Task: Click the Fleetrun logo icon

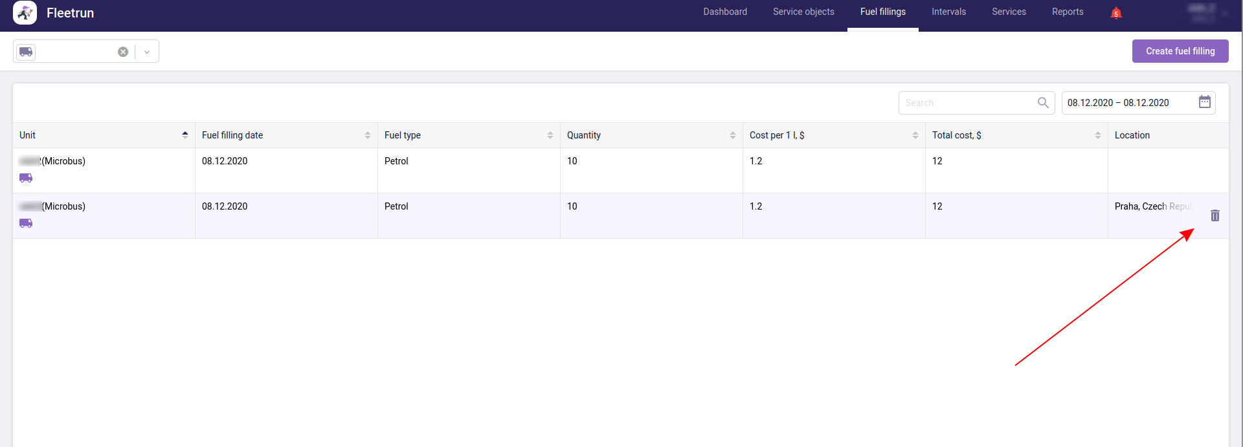Action: (x=25, y=13)
